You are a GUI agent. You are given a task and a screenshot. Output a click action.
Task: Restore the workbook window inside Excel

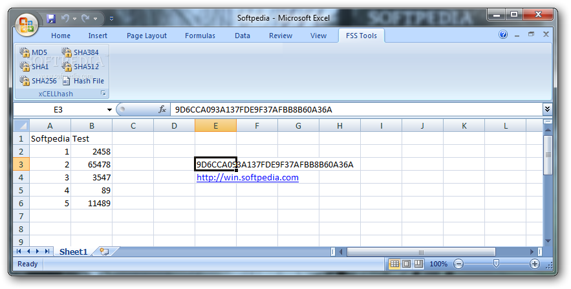pos(532,34)
